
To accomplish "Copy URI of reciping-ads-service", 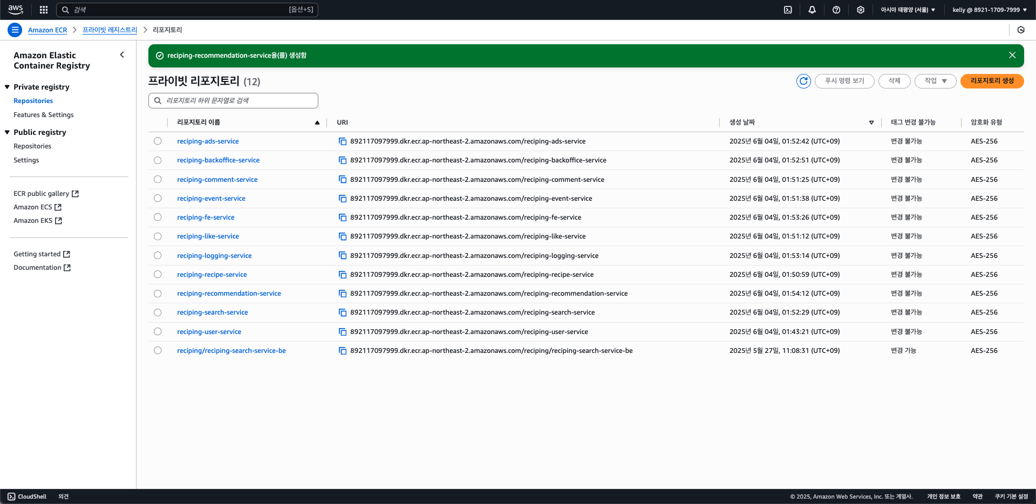I will pyautogui.click(x=343, y=141).
